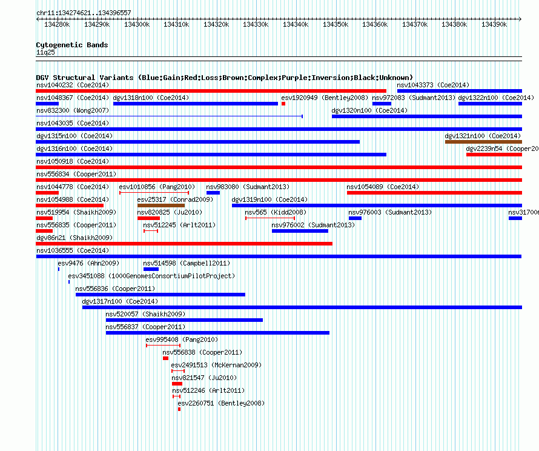Screen dimensions: 539x451
Task: Open the nsv1050918 (Coe2014) label
Action: point(73,161)
